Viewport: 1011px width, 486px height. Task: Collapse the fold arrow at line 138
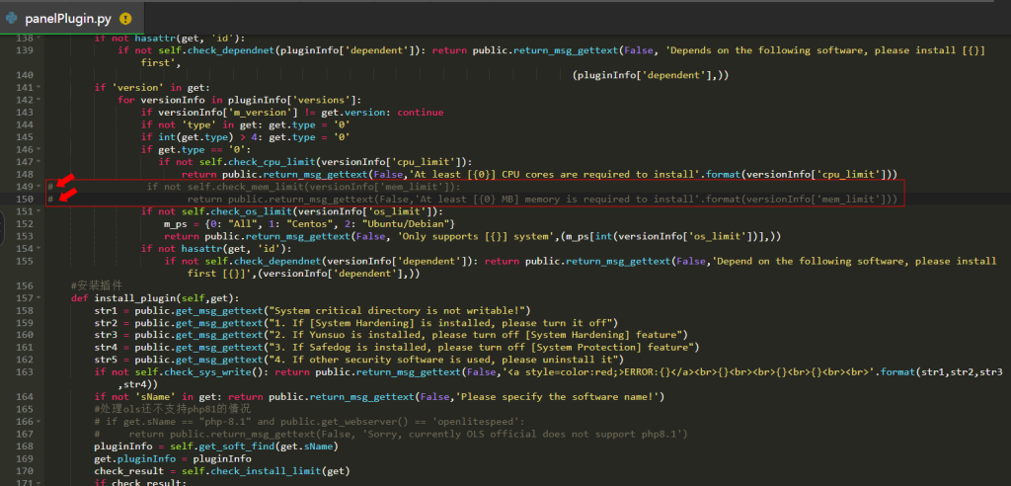pyautogui.click(x=39, y=38)
